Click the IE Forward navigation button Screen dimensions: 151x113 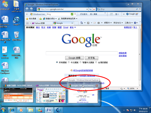[x=31, y=9]
